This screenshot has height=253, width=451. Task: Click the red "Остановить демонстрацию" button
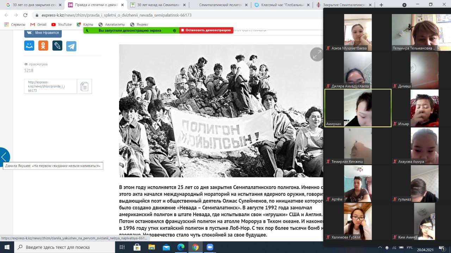[x=206, y=30]
